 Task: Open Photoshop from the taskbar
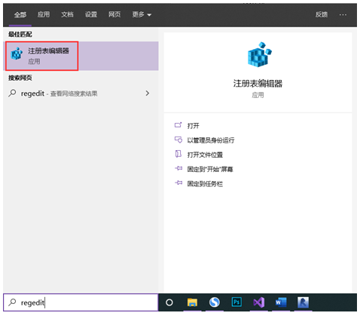[x=236, y=302]
